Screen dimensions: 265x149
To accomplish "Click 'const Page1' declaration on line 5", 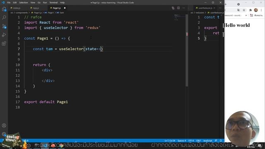I will [x=36, y=38].
